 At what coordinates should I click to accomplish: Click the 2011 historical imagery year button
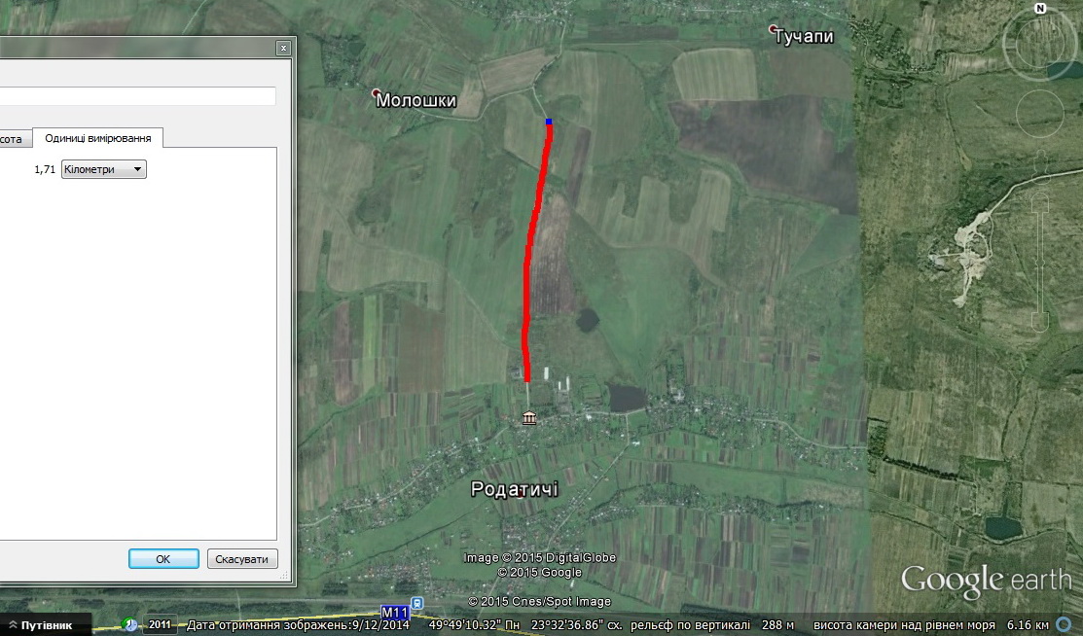(x=160, y=624)
